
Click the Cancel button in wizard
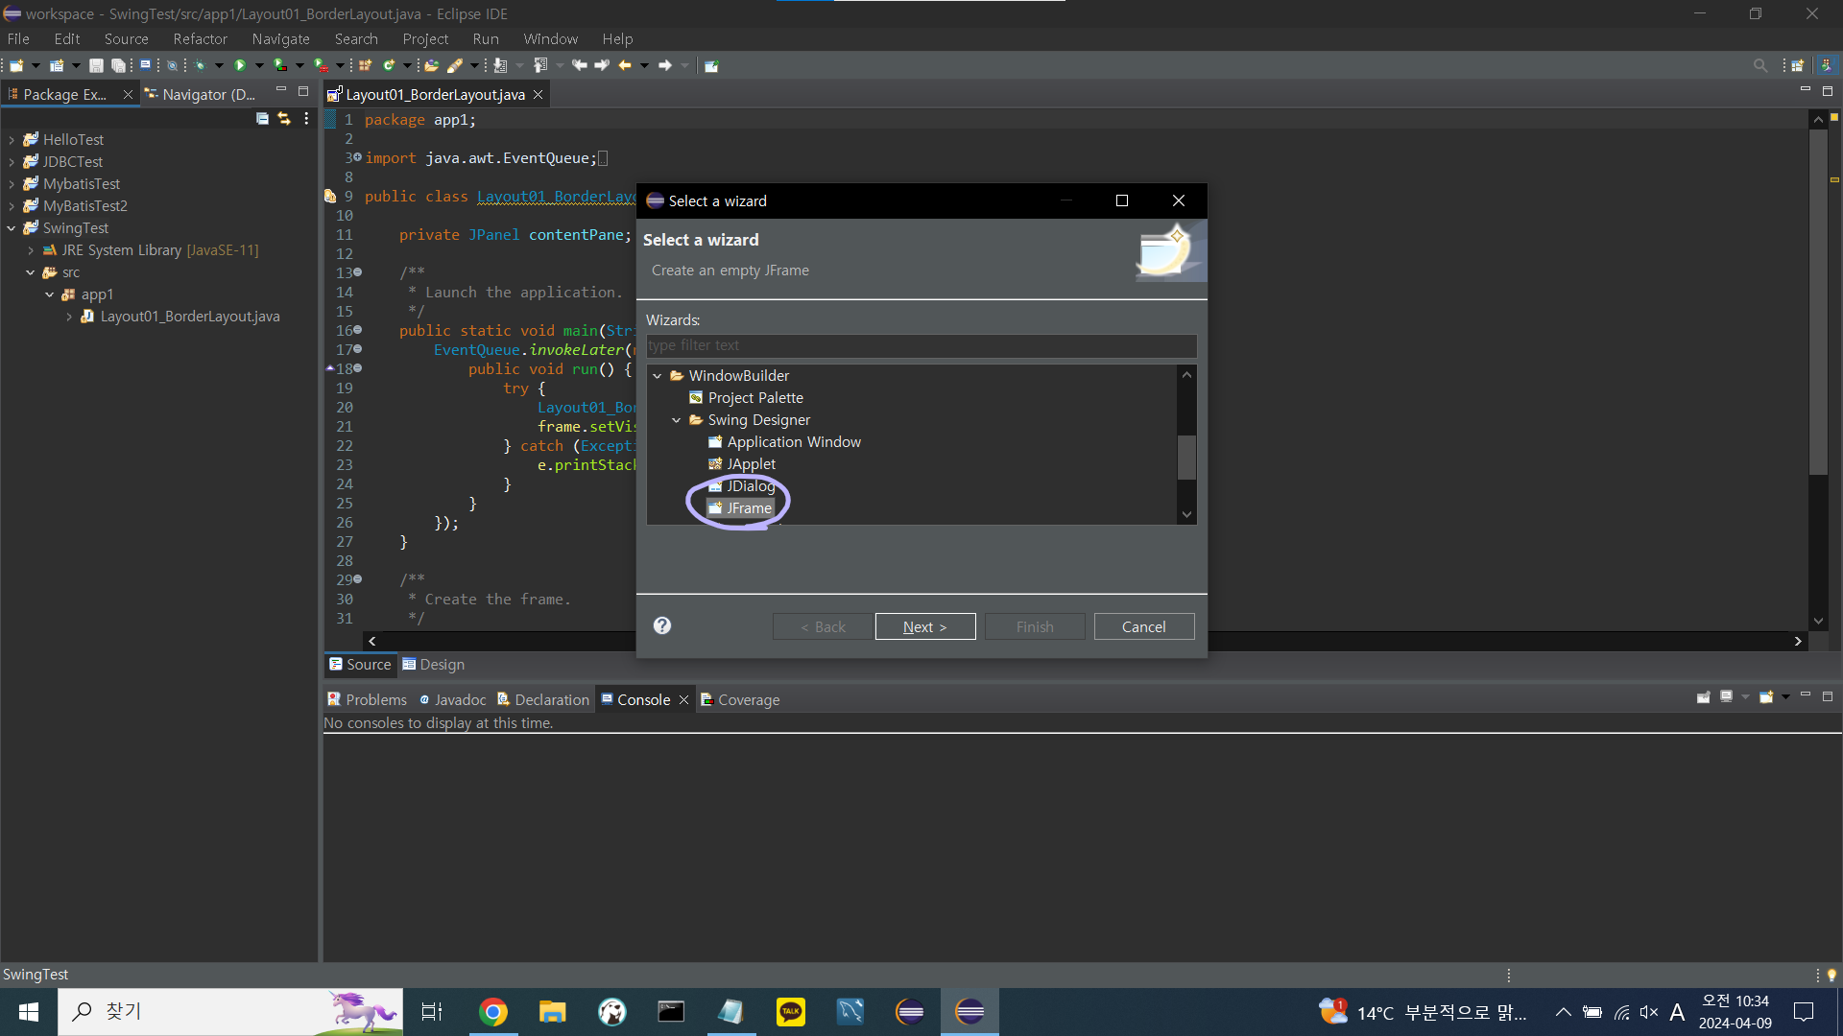(1144, 626)
